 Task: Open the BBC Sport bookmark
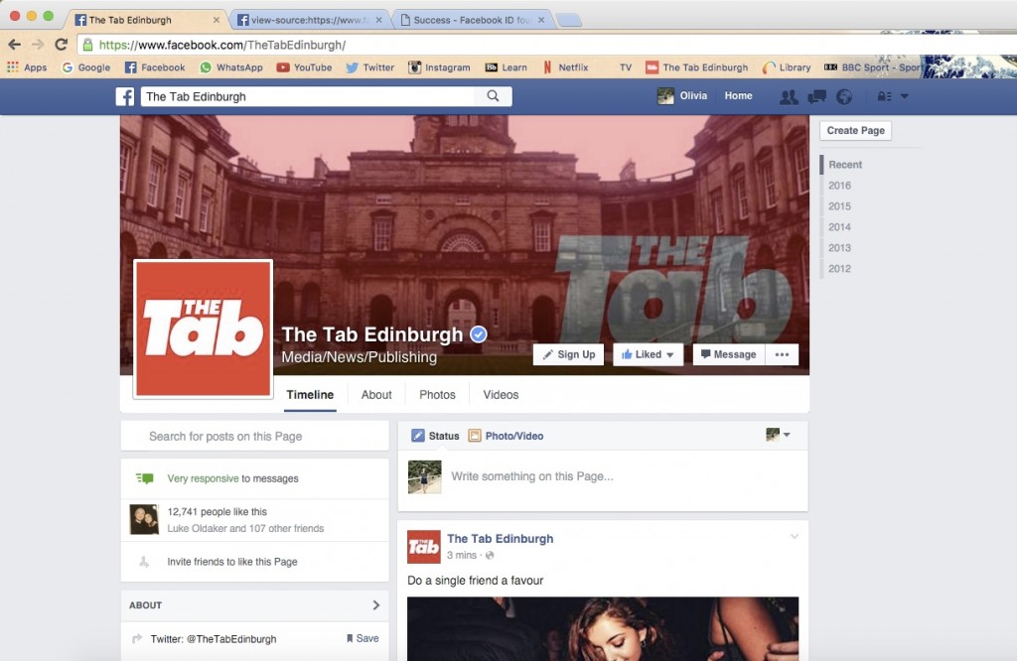872,66
